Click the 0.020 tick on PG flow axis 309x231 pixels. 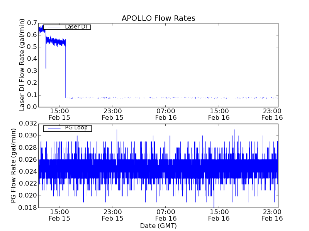point(28,196)
